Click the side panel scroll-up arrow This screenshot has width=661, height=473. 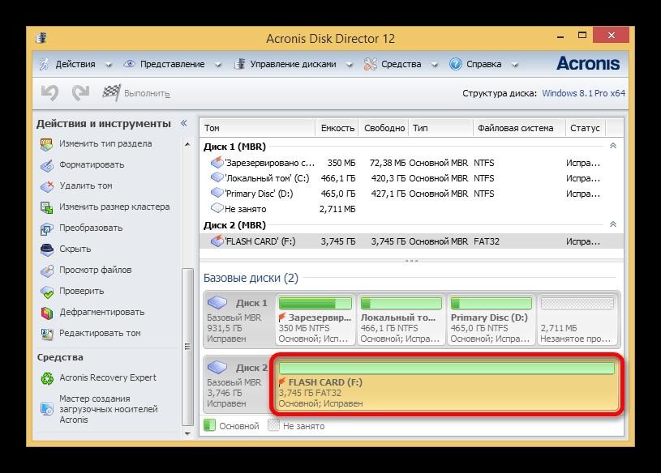coord(187,144)
